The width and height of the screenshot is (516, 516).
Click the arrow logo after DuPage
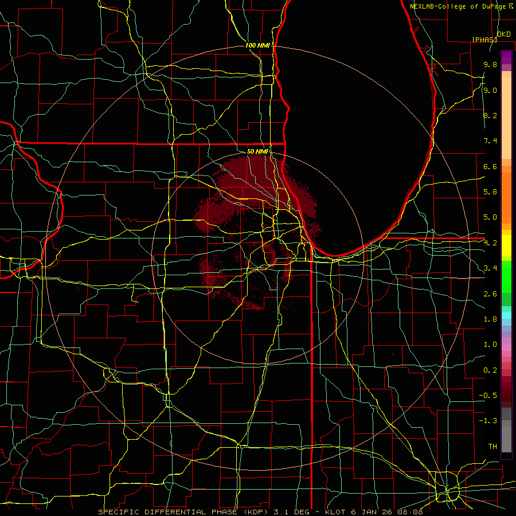tap(511, 6)
